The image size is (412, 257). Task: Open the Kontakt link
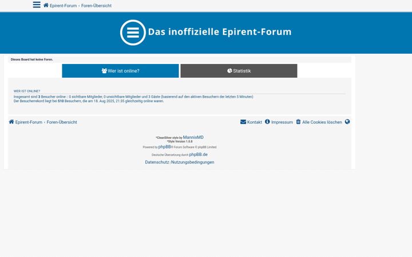pos(254,122)
